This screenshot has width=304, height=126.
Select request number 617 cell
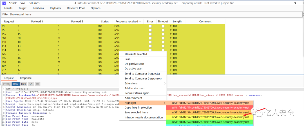coord(4,70)
